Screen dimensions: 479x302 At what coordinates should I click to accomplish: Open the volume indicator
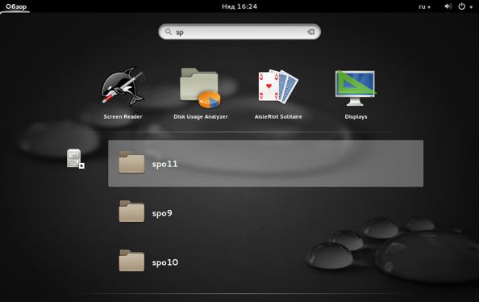tap(448, 6)
